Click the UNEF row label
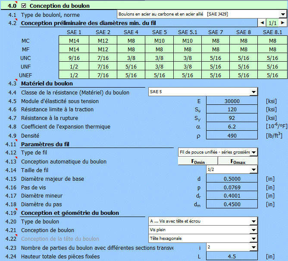The height and width of the screenshot is (261, 288). [25, 75]
